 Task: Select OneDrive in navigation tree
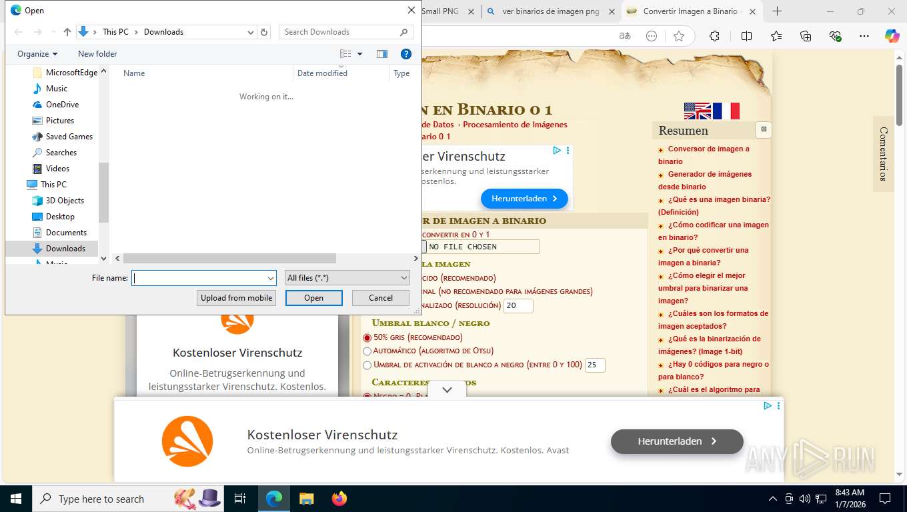pos(62,105)
